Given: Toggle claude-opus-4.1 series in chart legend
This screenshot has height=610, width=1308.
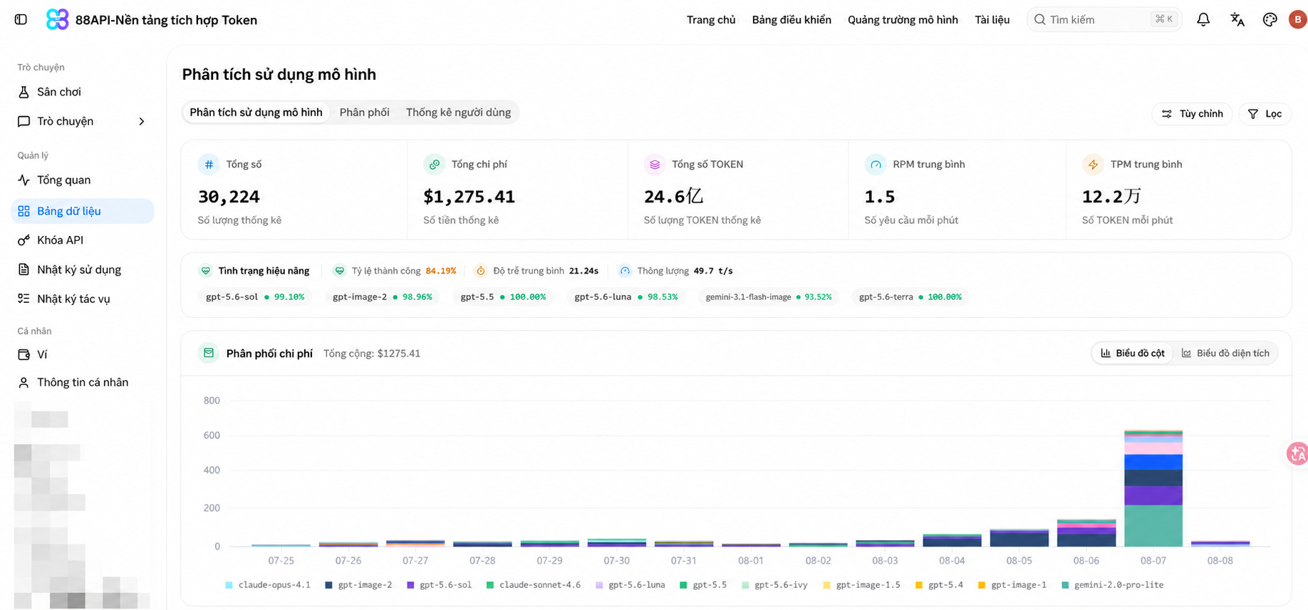Looking at the screenshot, I should [268, 585].
